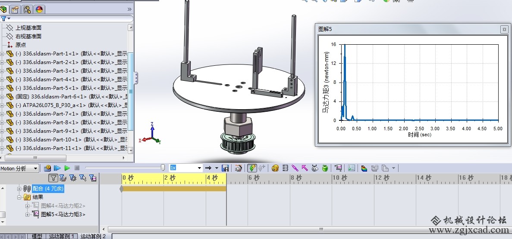The height and width of the screenshot is (239, 512).
Task: Collapse the 结果 results folder
Action: coord(19,197)
